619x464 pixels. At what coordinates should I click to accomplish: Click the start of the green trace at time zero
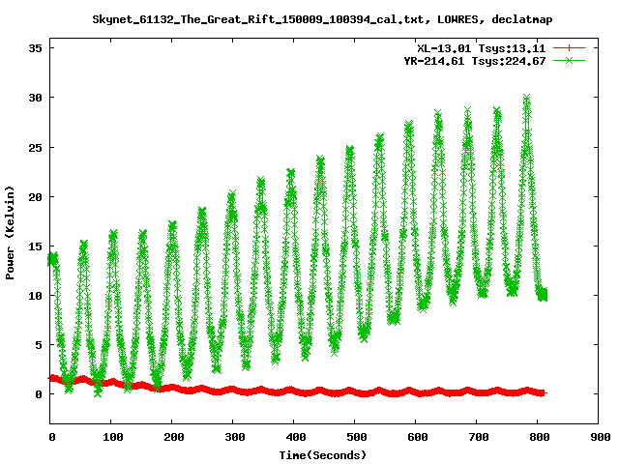click(52, 258)
